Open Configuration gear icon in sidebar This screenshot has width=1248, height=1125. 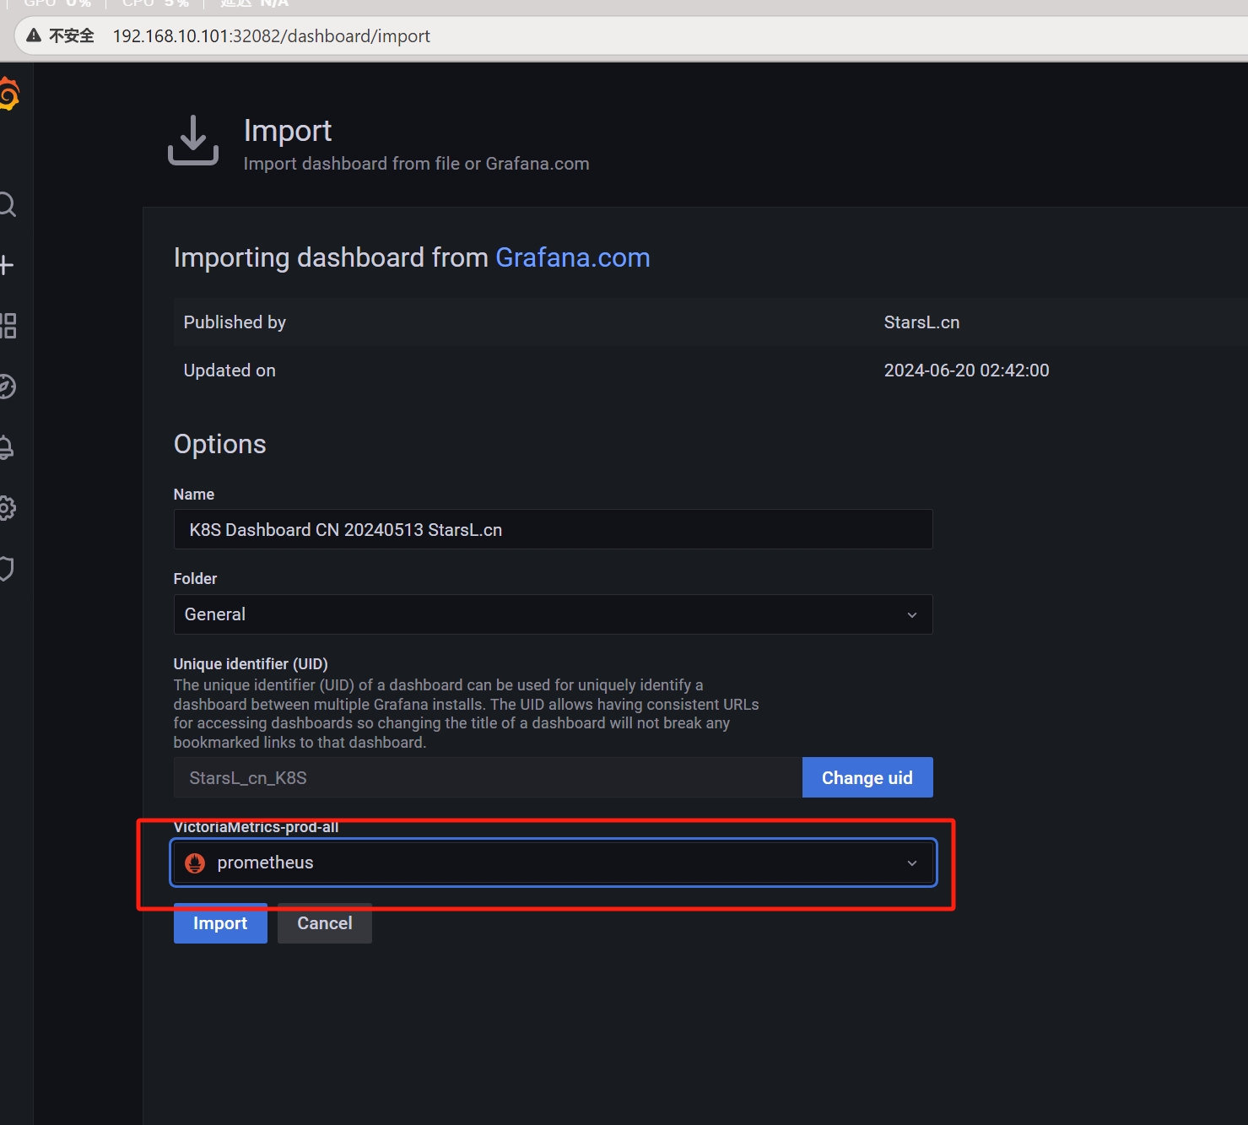click(x=7, y=508)
